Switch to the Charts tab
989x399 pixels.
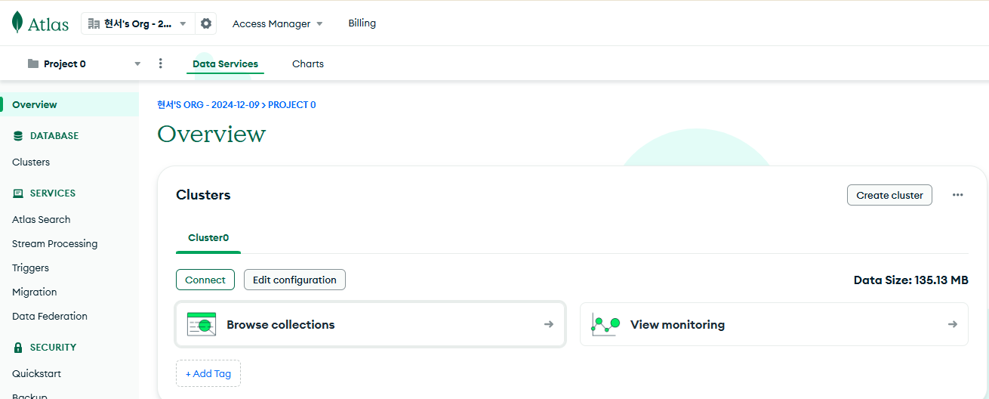(x=308, y=63)
